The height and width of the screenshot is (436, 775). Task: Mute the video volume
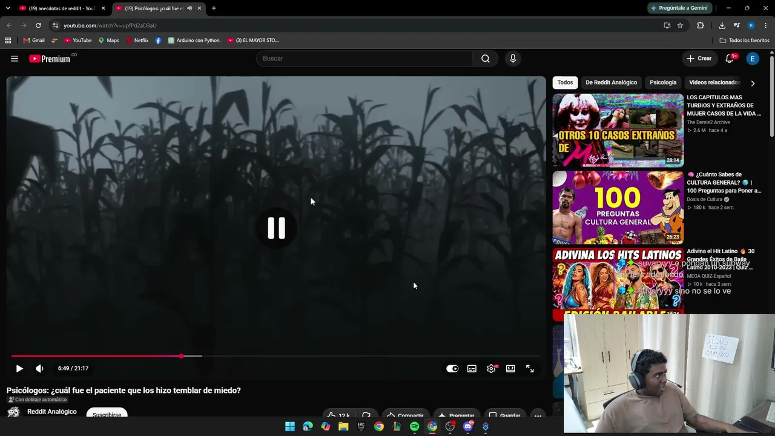[x=39, y=368]
